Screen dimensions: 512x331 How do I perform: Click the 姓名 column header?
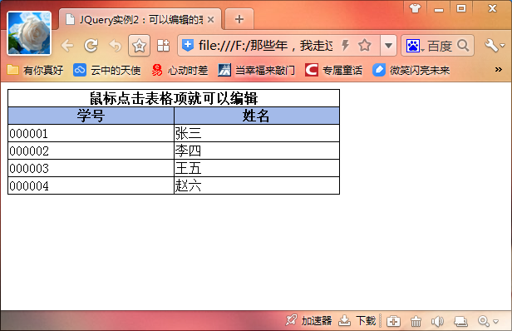tap(256, 116)
